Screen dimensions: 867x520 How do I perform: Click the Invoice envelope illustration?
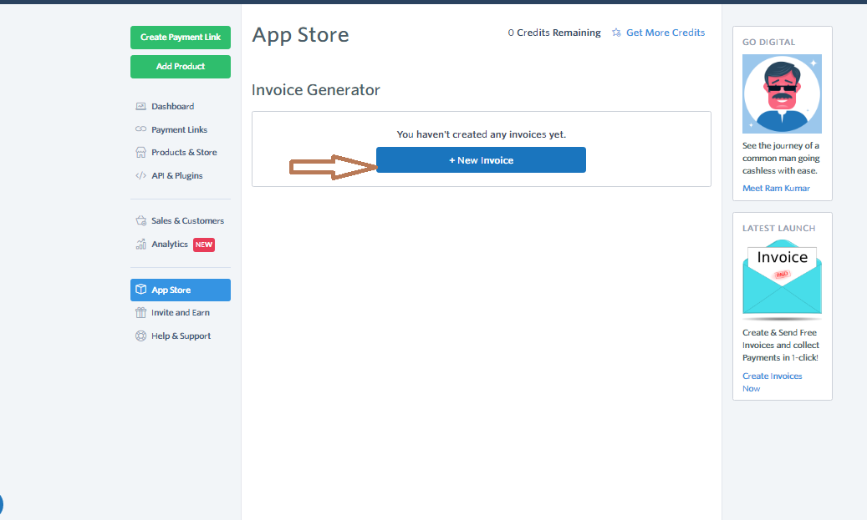point(782,279)
